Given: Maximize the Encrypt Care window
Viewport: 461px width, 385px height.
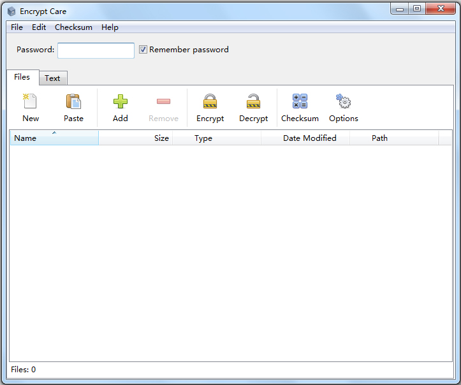Looking at the screenshot, I should [x=417, y=9].
